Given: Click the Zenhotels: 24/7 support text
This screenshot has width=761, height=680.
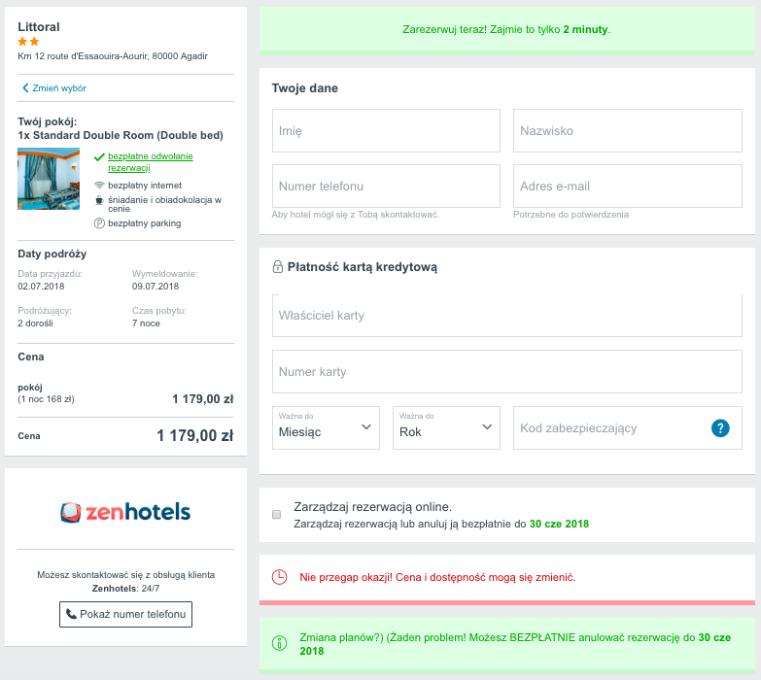Looking at the screenshot, I should click(125, 589).
